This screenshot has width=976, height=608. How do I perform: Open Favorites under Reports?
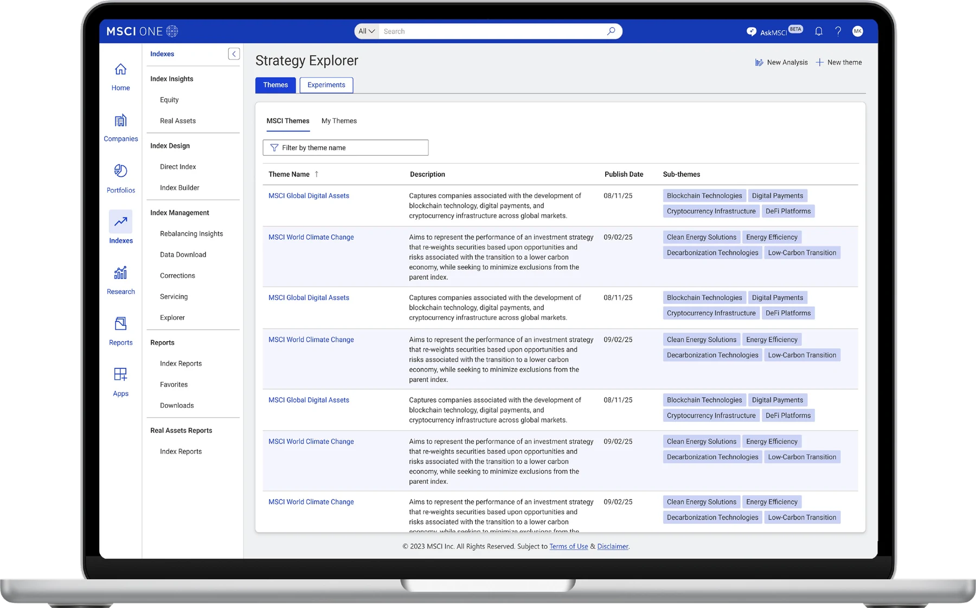coord(174,385)
